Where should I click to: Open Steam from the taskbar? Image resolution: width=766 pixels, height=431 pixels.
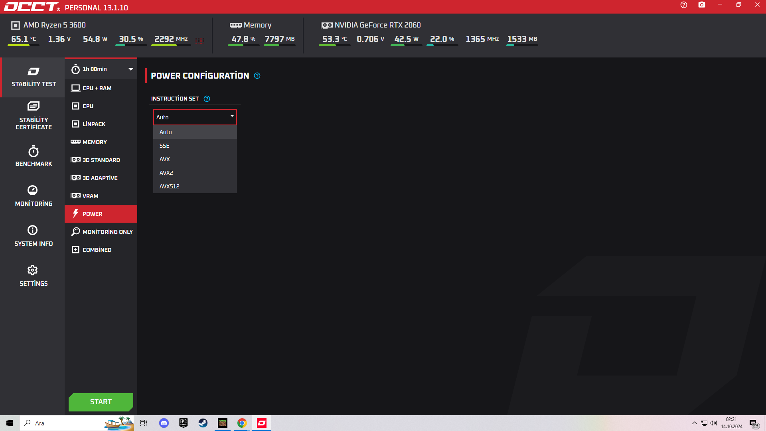pyautogui.click(x=203, y=423)
